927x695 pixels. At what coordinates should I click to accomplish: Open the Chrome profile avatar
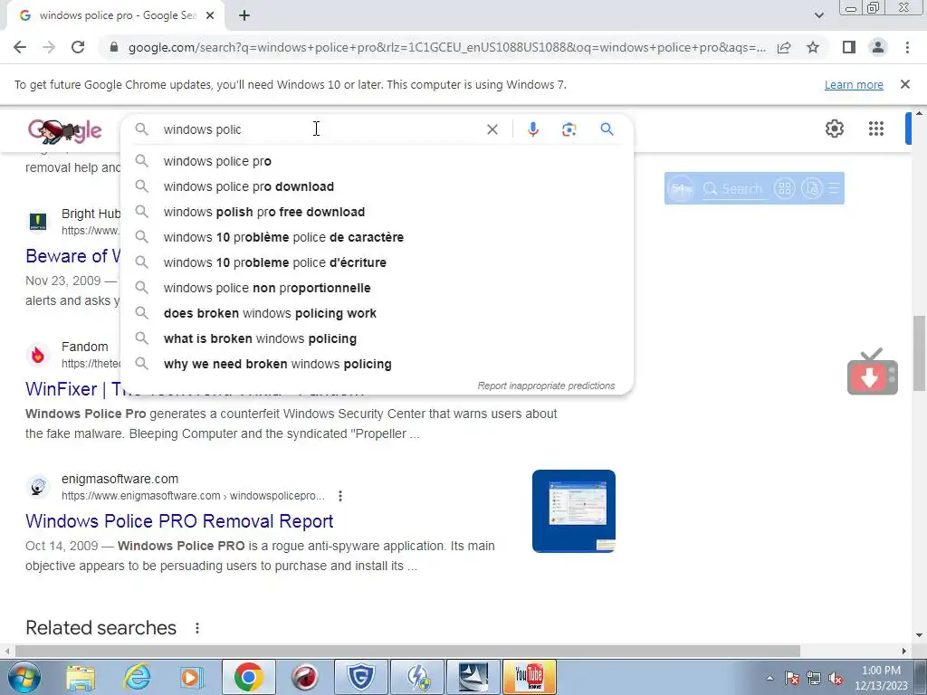tap(878, 47)
